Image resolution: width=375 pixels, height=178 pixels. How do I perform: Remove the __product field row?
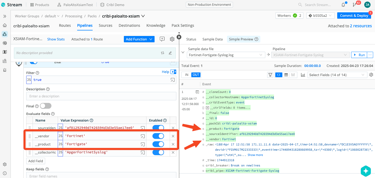173,144
